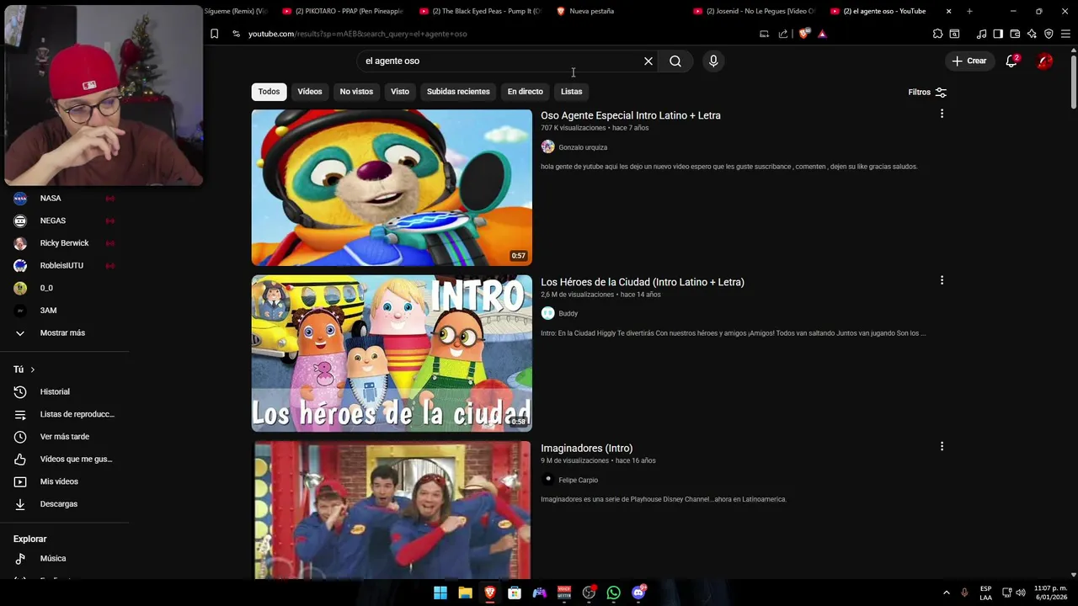Open the Gonzalo urquiza channel
1078x606 pixels.
click(x=583, y=147)
